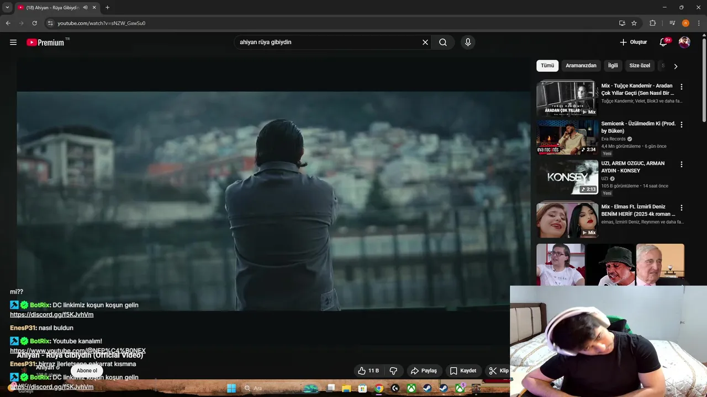Image resolution: width=707 pixels, height=397 pixels.
Task: Open the Windows Start menu
Action: click(231, 388)
